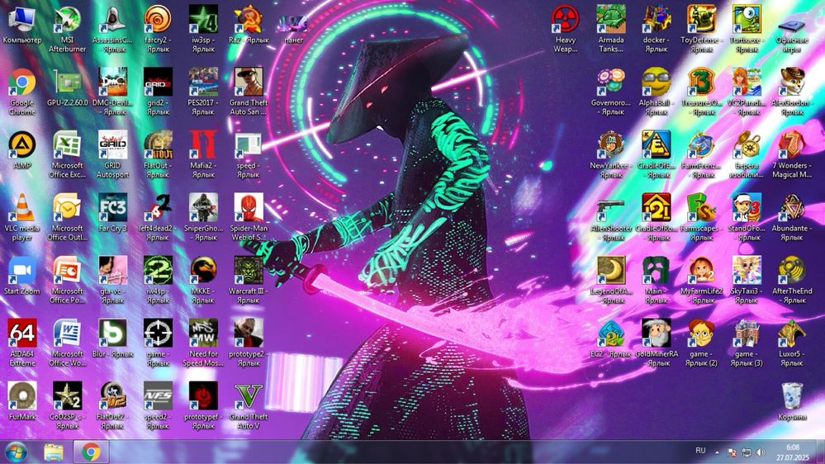Open the Корзина recycle bin
Viewport: 825px width, 464px height.
point(792,396)
